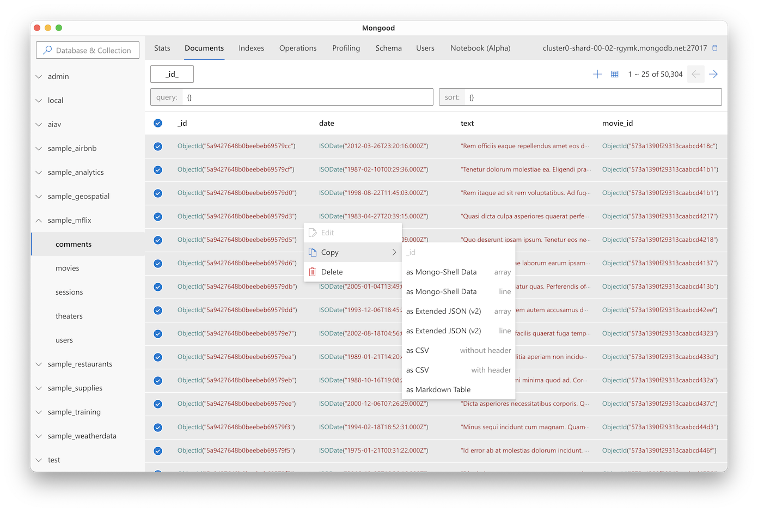Uncheck the row ending 69579cc
The image size is (758, 512).
click(158, 146)
